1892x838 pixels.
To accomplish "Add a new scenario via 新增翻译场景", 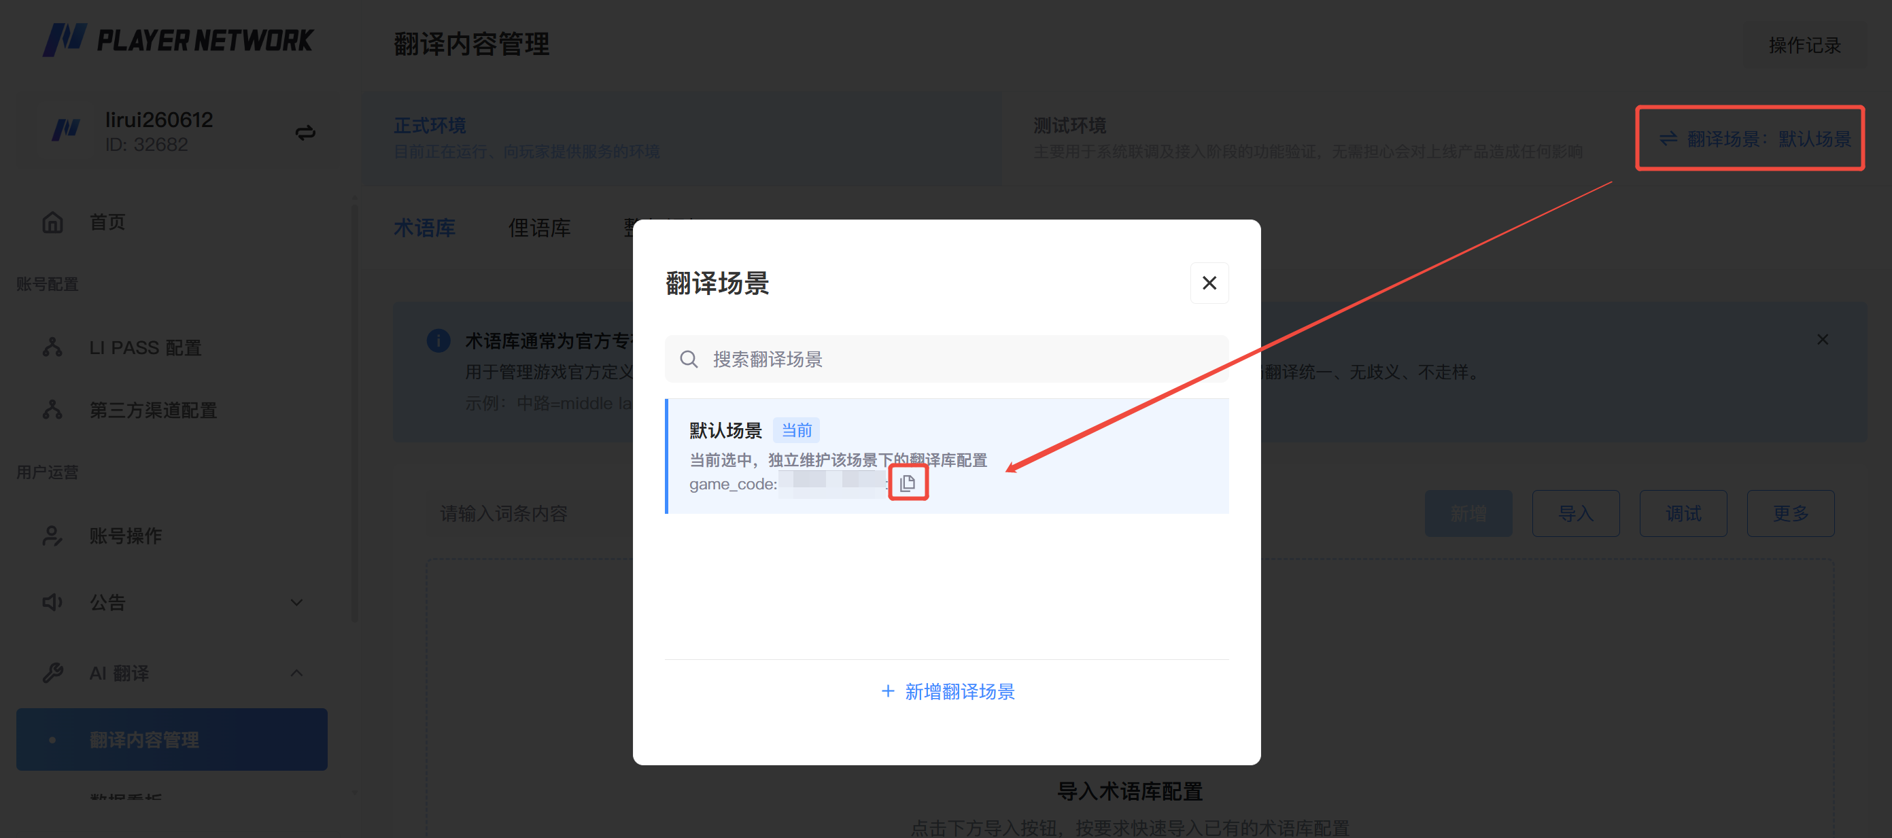I will 947,691.
